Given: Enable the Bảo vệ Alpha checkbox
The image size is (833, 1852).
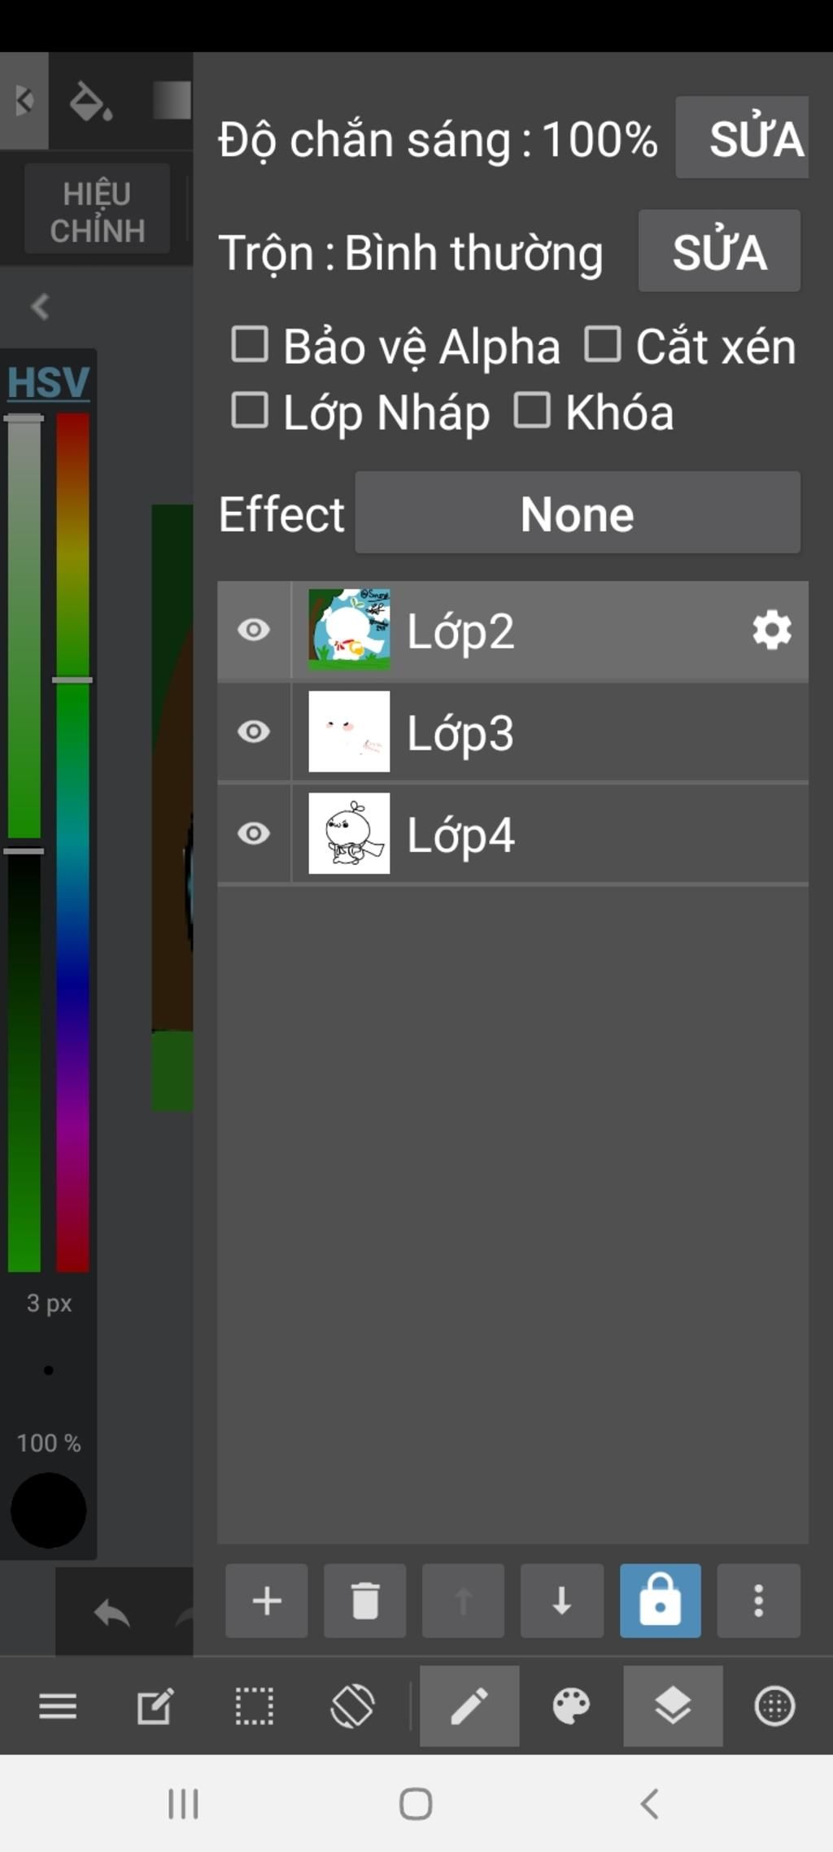Looking at the screenshot, I should (x=250, y=344).
